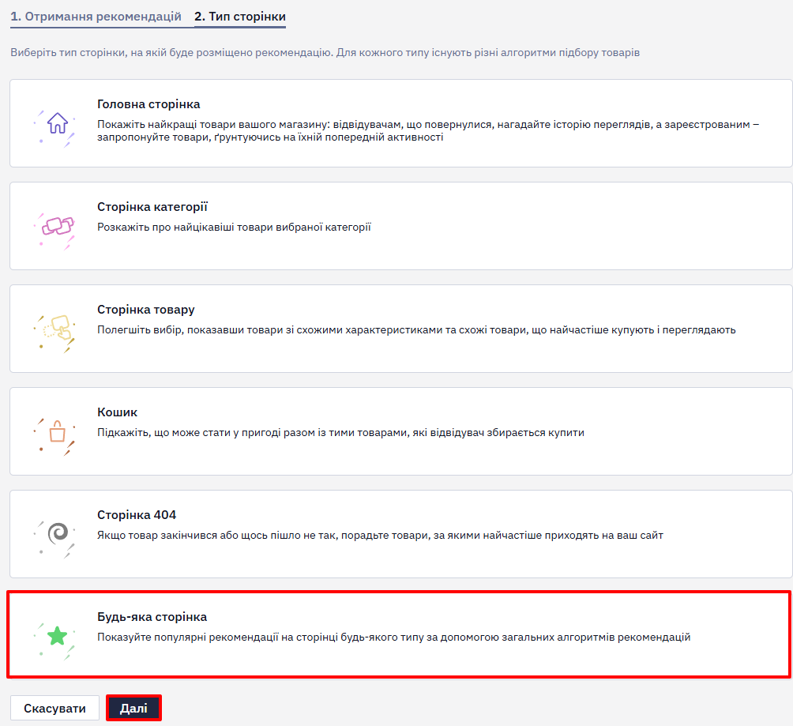This screenshot has width=793, height=726.
Task: Go back to tab 1. Отримання рекомендацій
Action: pyautogui.click(x=96, y=16)
